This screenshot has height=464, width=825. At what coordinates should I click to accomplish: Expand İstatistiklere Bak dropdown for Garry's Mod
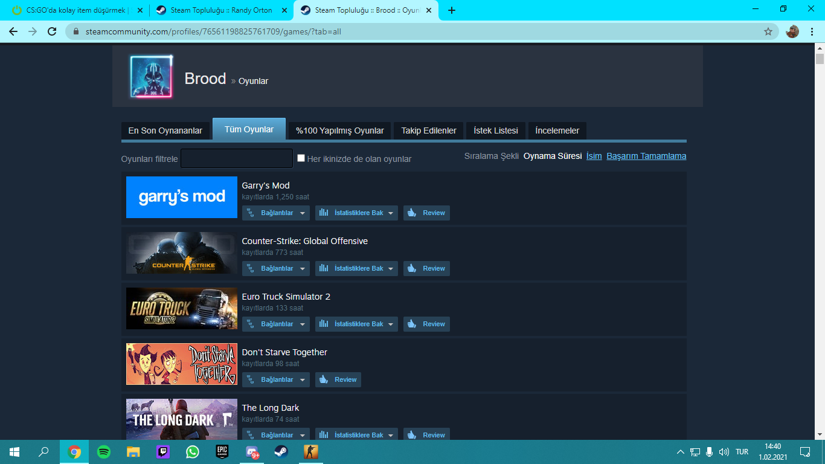coord(356,213)
